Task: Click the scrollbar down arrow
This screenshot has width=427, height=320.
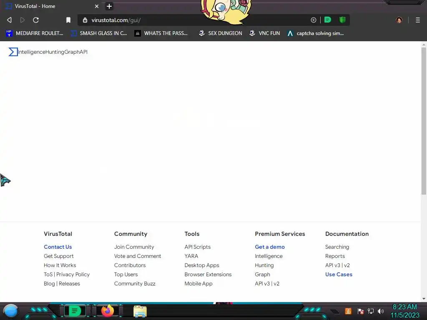Action: coord(424,299)
